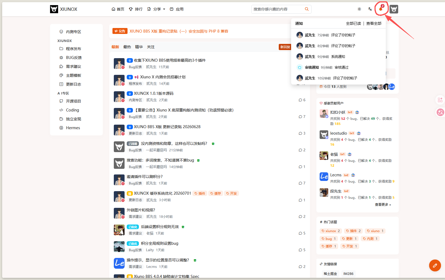
Task: Expand the 分享 dropdown menu
Action: coord(156,9)
